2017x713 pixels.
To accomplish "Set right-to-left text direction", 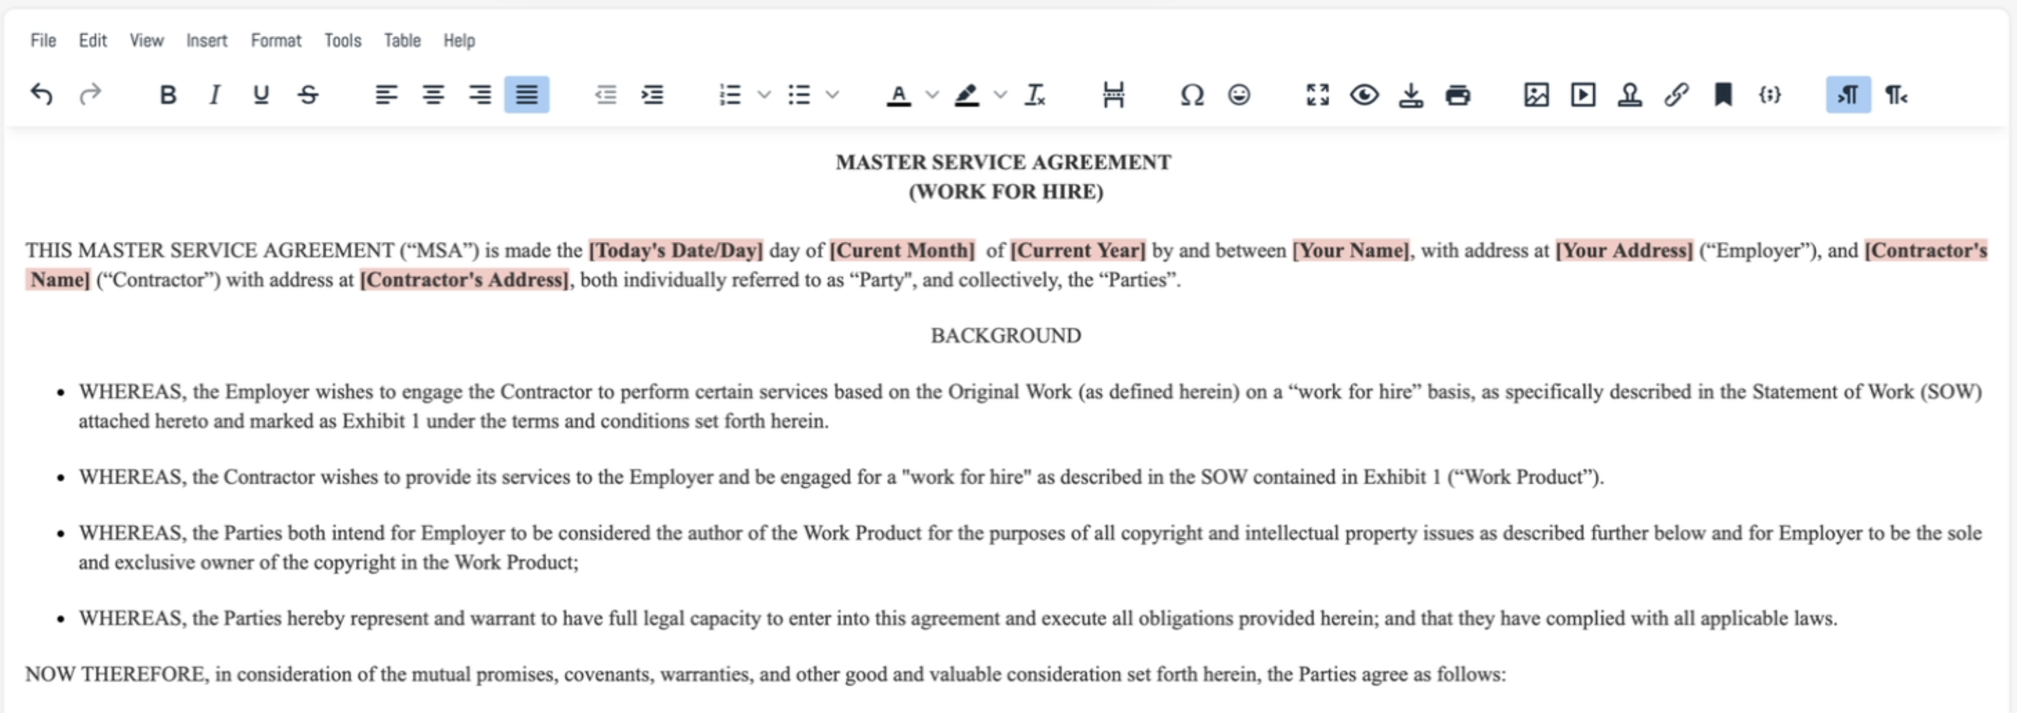I will [1896, 95].
